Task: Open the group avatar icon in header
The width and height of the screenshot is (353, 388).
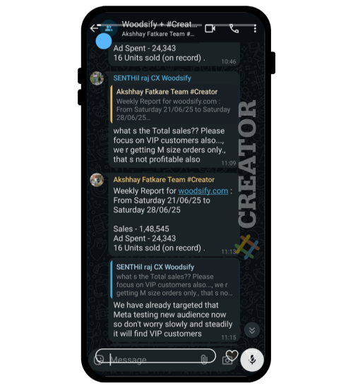Action: click(109, 28)
